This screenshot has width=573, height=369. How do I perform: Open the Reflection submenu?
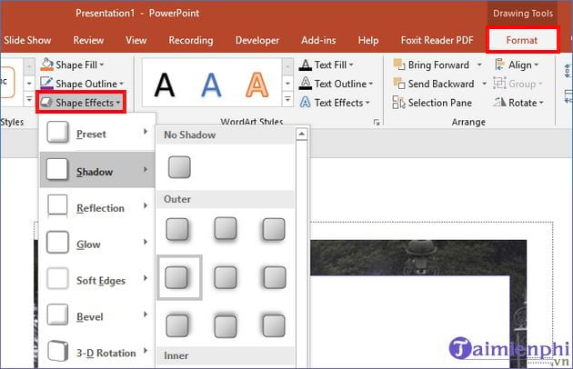97,206
